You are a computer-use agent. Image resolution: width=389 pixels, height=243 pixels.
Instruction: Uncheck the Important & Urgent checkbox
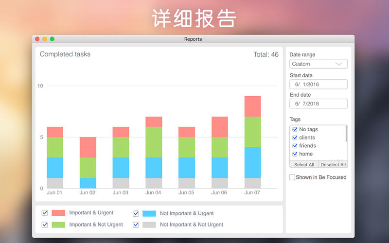(45, 213)
